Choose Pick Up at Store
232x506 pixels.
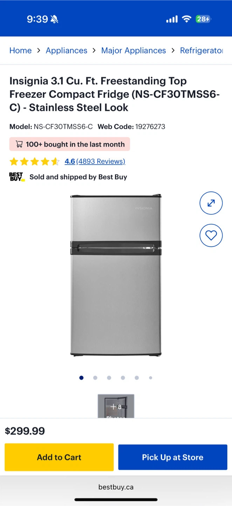(173, 457)
